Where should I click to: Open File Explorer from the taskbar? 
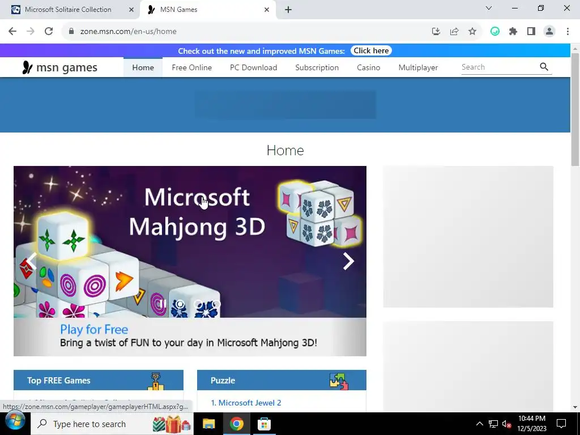[208, 424]
